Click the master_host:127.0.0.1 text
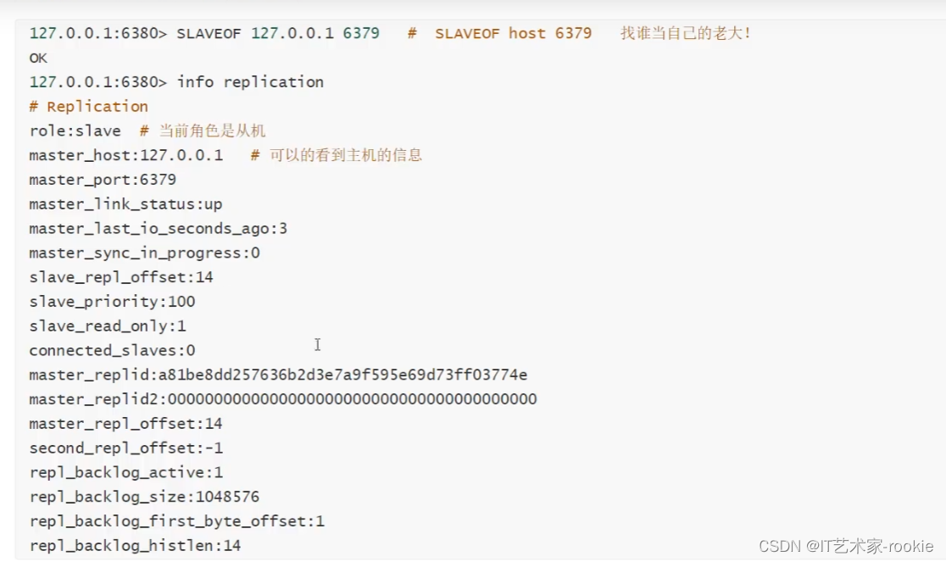The height and width of the screenshot is (562, 946). point(125,155)
